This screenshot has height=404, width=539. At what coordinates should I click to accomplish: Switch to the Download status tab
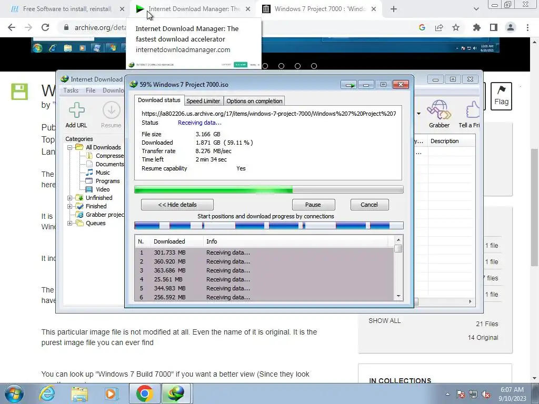pyautogui.click(x=159, y=100)
